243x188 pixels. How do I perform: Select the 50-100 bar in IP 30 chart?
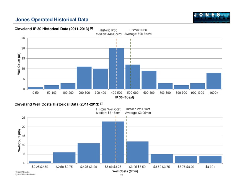[52, 87]
